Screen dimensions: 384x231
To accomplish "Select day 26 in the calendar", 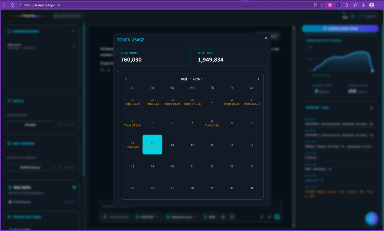I will pos(152,188).
